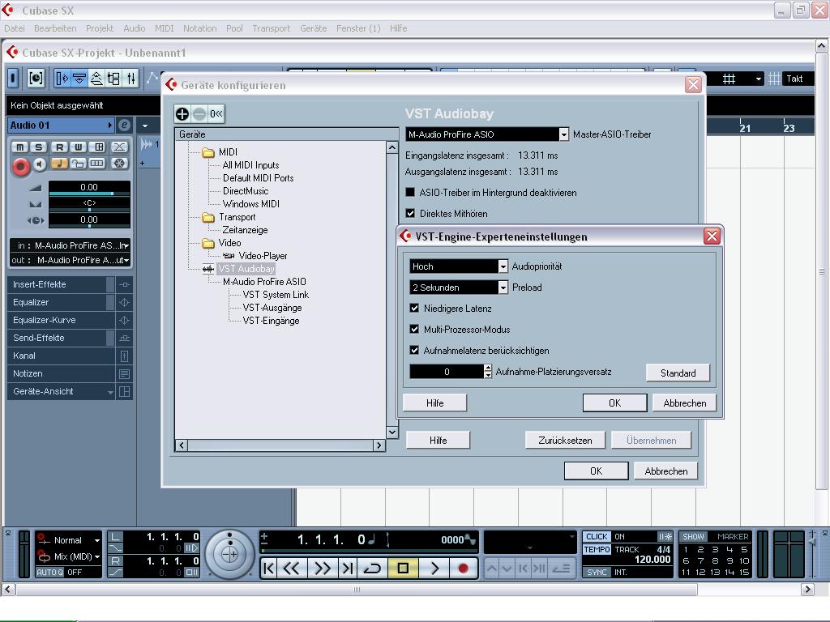This screenshot has height=622, width=830.
Task: Open the input routing M-Audio ProFire dropdown
Action: point(70,245)
